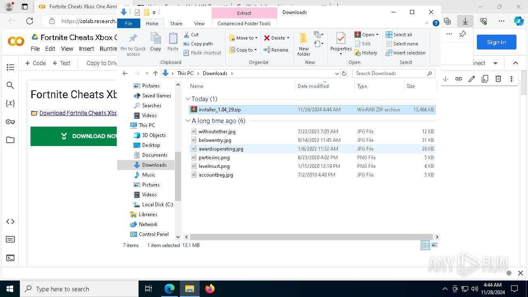
Task: Open Colab code snippets icon
Action: 10,222
